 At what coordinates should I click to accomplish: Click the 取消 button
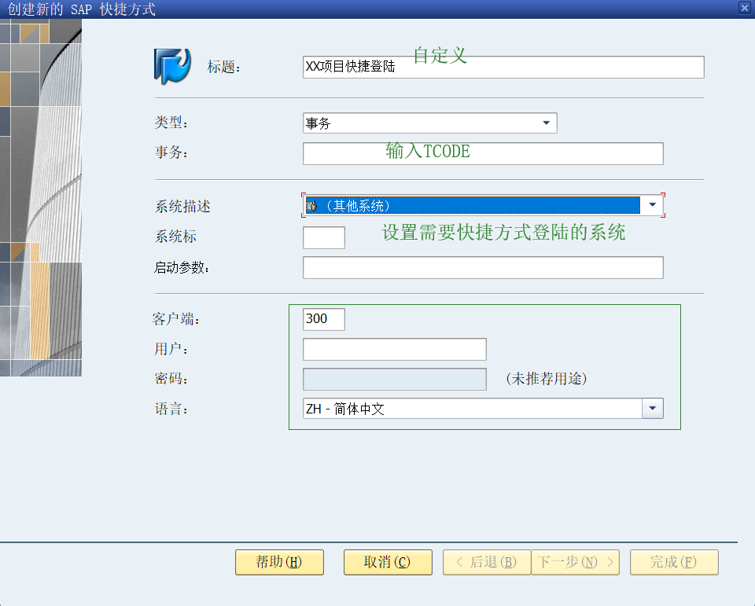tap(388, 562)
